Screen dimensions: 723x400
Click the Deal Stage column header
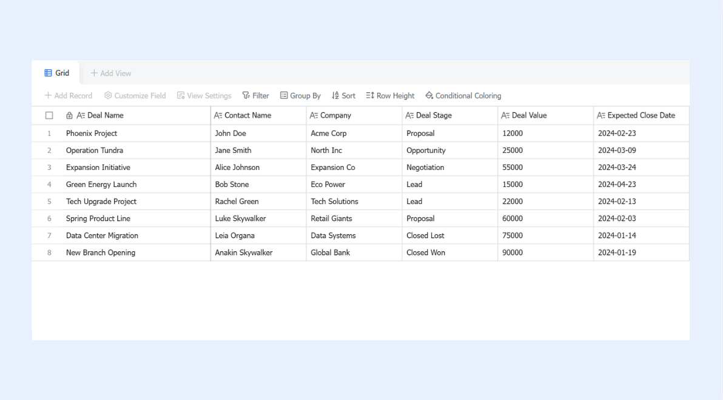pyautogui.click(x=450, y=115)
